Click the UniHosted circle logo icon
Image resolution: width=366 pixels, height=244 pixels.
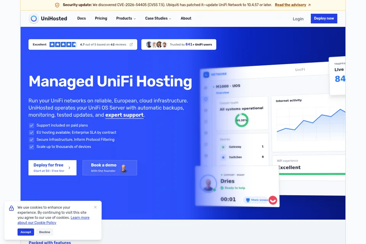pyautogui.click(x=34, y=18)
